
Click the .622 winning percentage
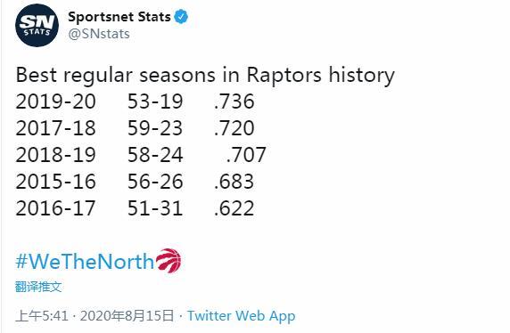tap(234, 208)
